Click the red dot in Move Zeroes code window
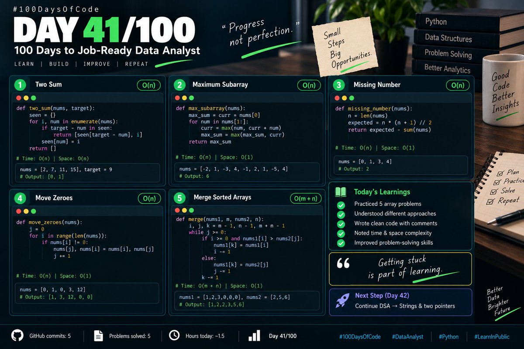 click(x=19, y=211)
